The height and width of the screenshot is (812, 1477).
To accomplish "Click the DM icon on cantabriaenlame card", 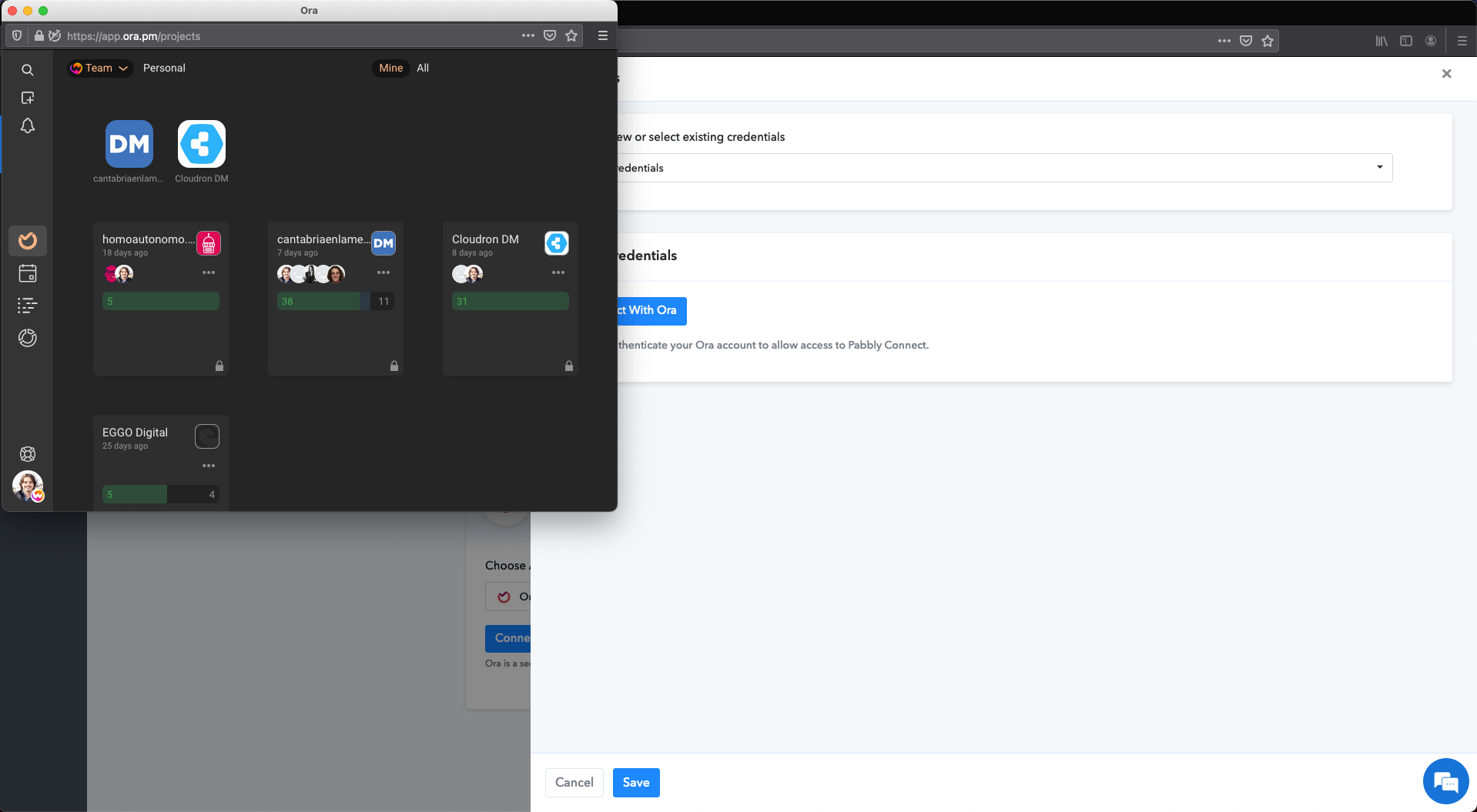I will 383,243.
